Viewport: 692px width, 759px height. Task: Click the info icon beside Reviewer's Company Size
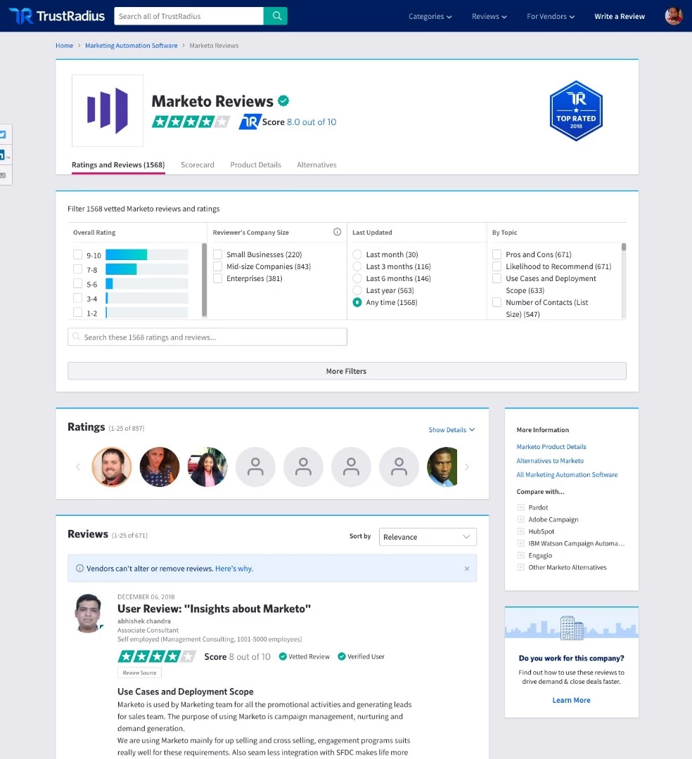(337, 232)
